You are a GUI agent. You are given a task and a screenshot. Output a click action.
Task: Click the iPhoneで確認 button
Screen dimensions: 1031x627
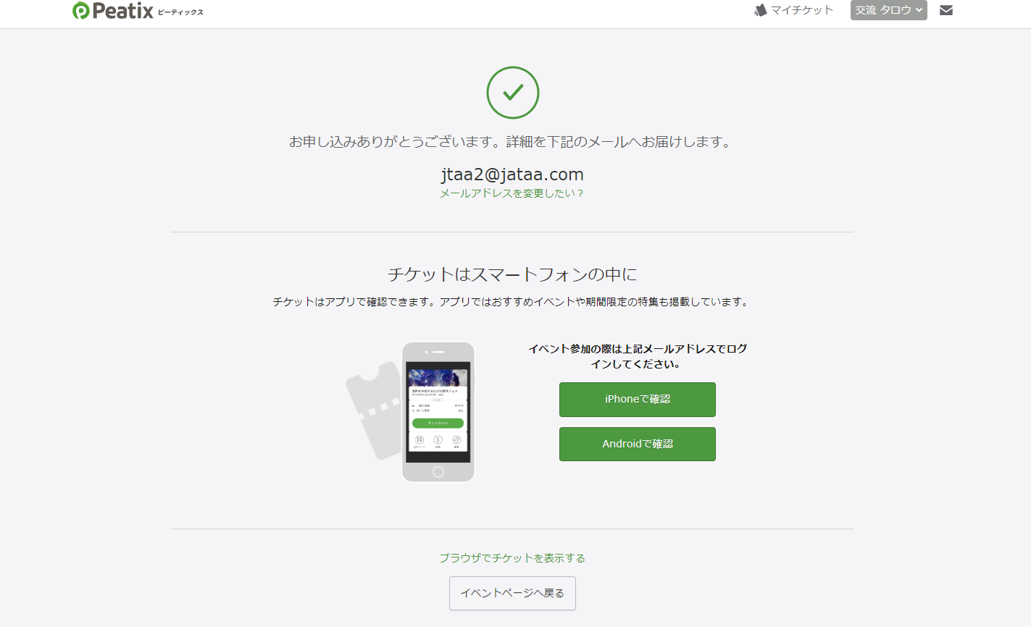[x=638, y=400]
